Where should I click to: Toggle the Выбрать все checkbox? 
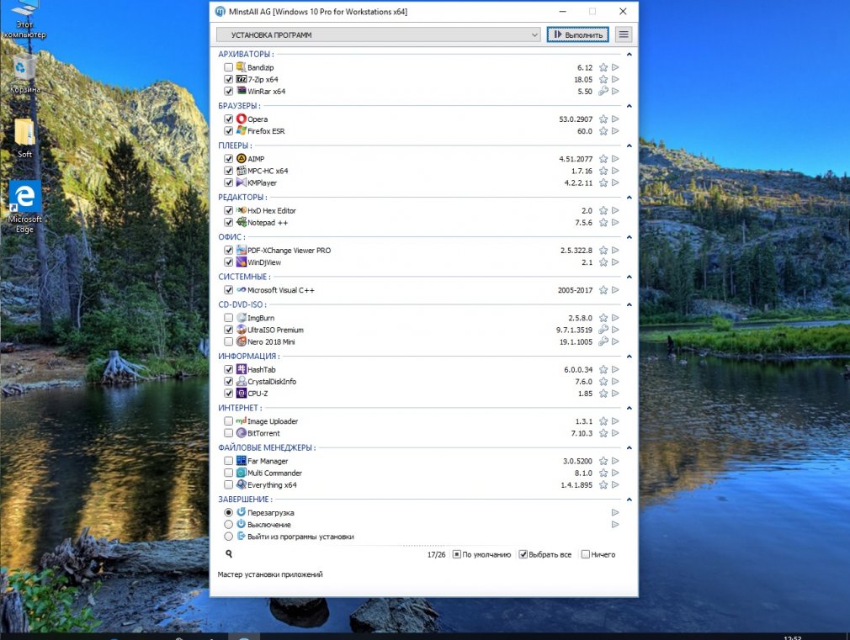(x=523, y=554)
